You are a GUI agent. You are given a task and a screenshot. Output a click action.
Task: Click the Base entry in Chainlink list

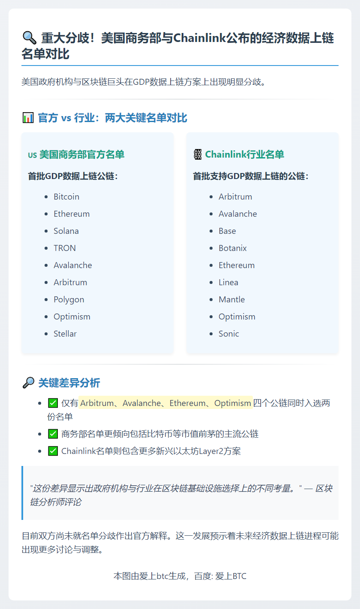[x=227, y=231]
